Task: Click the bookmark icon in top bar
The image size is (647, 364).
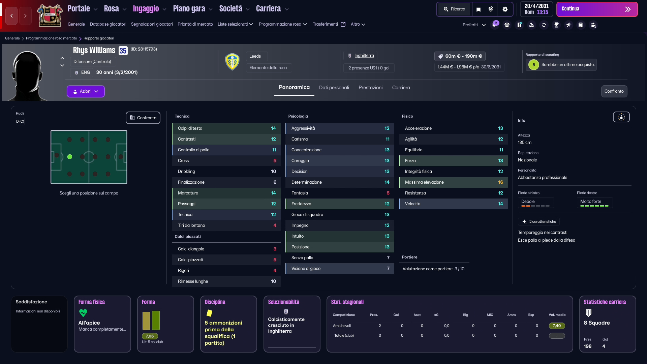Action: pos(479,9)
